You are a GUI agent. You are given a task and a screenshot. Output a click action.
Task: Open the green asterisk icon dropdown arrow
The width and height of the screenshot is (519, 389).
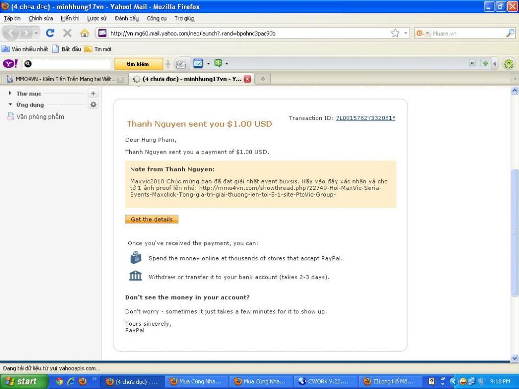pyautogui.click(x=227, y=63)
